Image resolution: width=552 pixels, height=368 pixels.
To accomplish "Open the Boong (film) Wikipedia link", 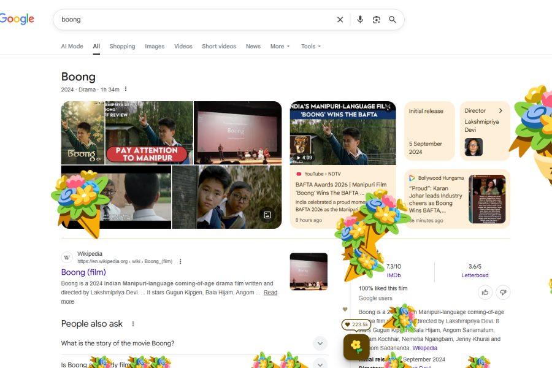I will pyautogui.click(x=83, y=272).
